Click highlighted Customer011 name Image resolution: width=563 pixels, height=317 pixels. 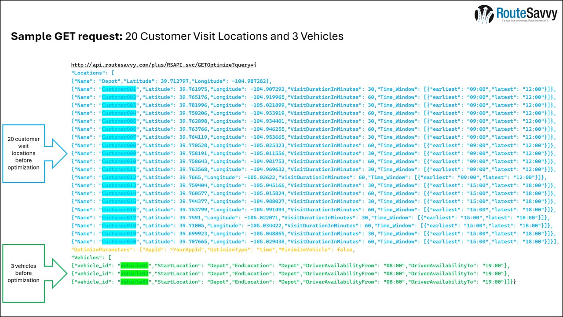pyautogui.click(x=119, y=169)
